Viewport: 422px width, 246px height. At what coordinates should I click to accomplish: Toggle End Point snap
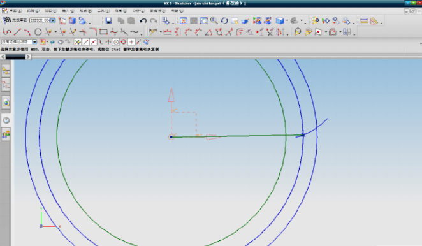85,42
